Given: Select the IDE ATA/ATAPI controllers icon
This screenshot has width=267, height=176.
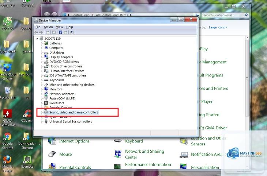Looking at the screenshot, I should [x=46, y=75].
